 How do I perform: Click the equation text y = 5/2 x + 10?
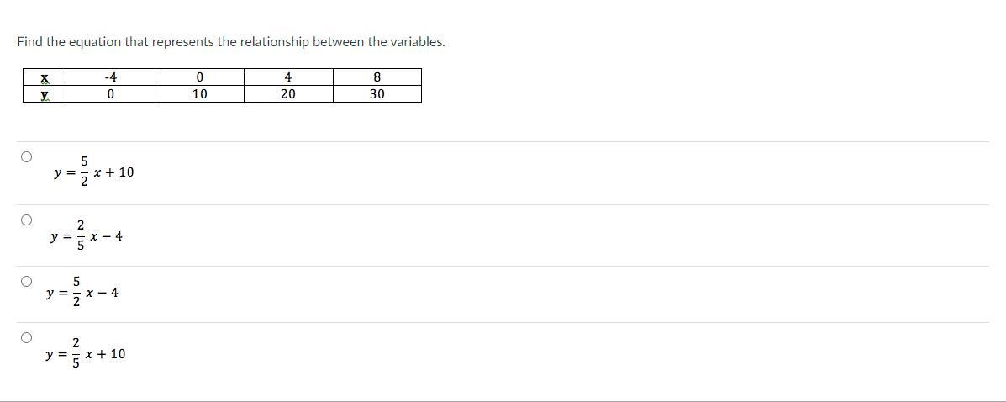(x=94, y=172)
